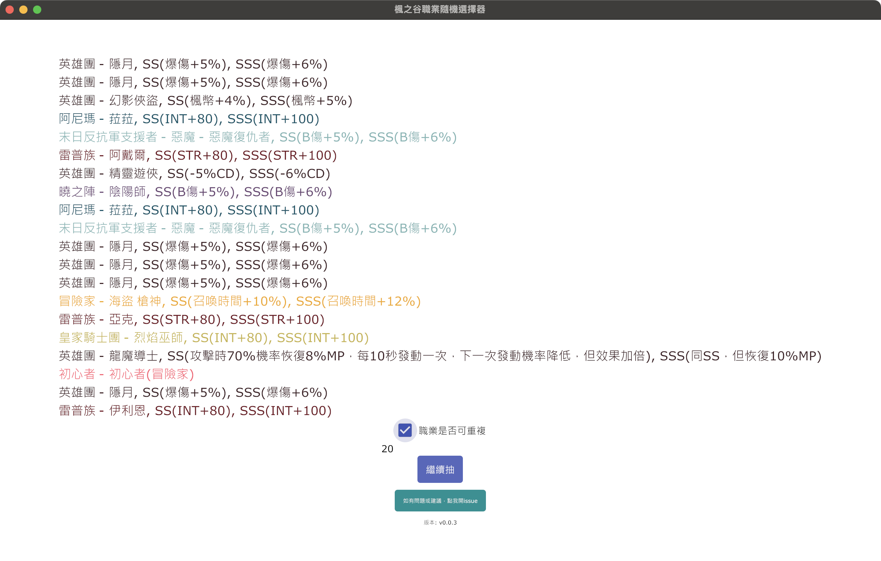Open the issue link button

[440, 500]
